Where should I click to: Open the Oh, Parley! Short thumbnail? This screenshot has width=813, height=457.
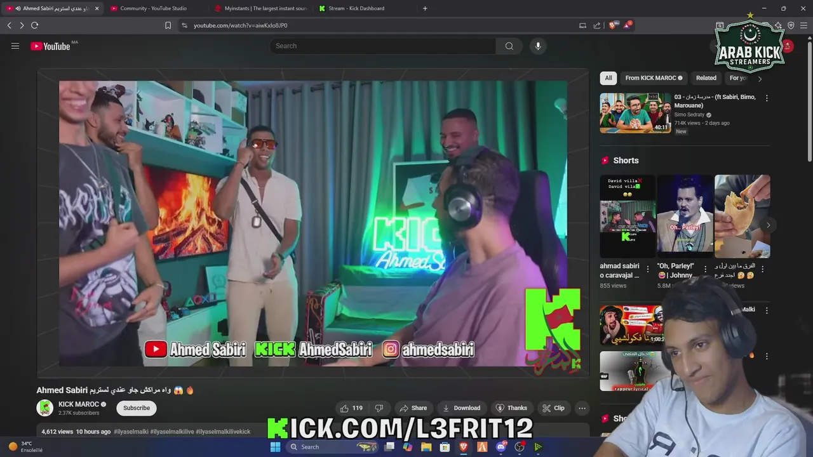685,216
